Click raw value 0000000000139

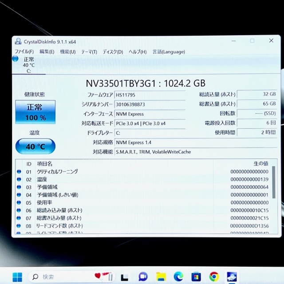pos(249,179)
